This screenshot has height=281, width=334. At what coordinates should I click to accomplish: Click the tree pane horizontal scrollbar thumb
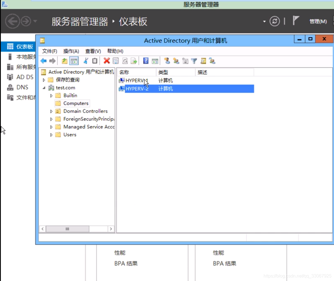click(67, 229)
